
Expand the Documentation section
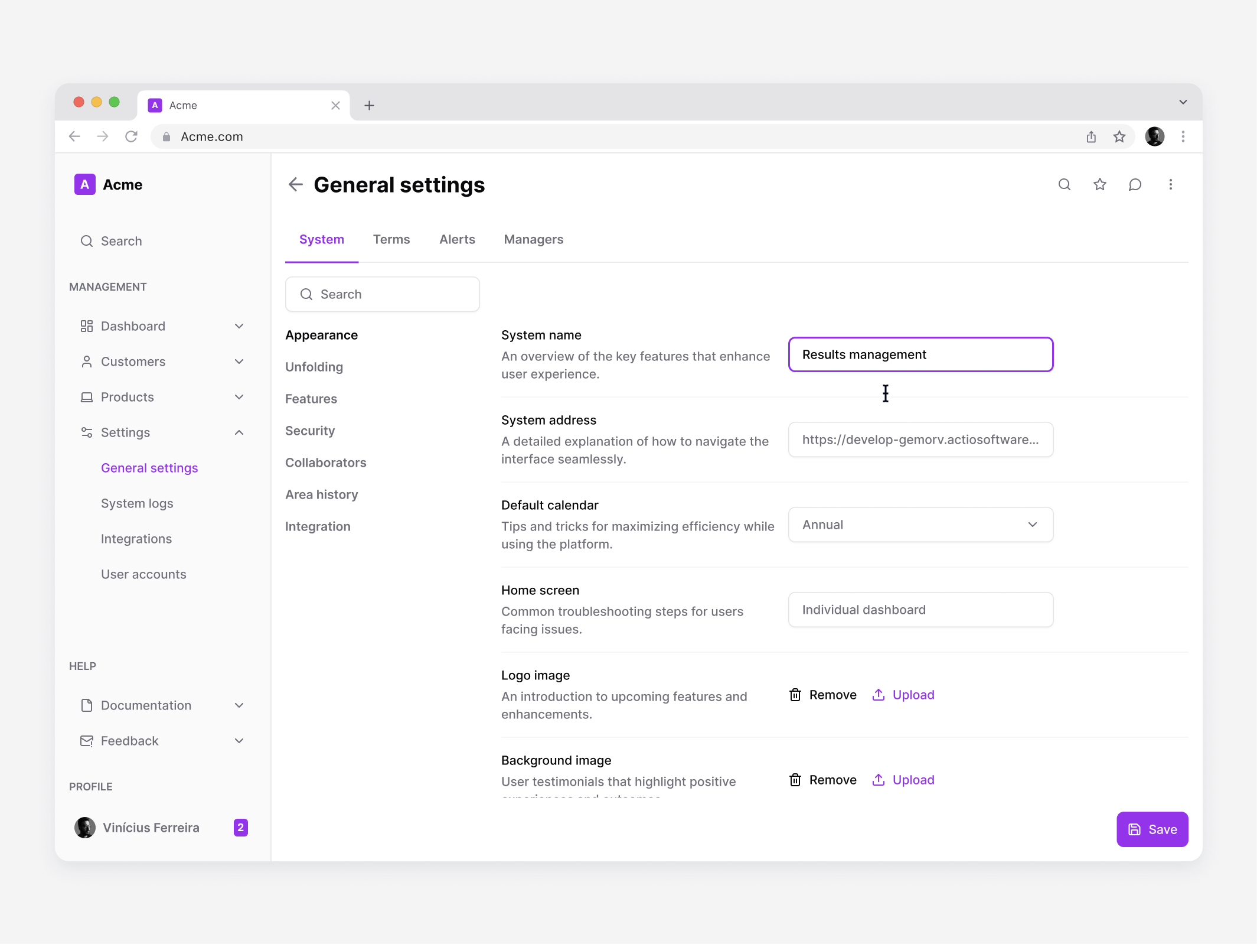tap(239, 705)
